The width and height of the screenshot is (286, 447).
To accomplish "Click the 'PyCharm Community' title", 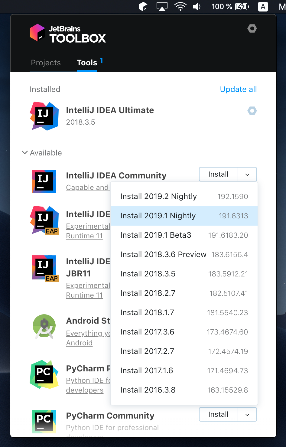I will tap(110, 416).
